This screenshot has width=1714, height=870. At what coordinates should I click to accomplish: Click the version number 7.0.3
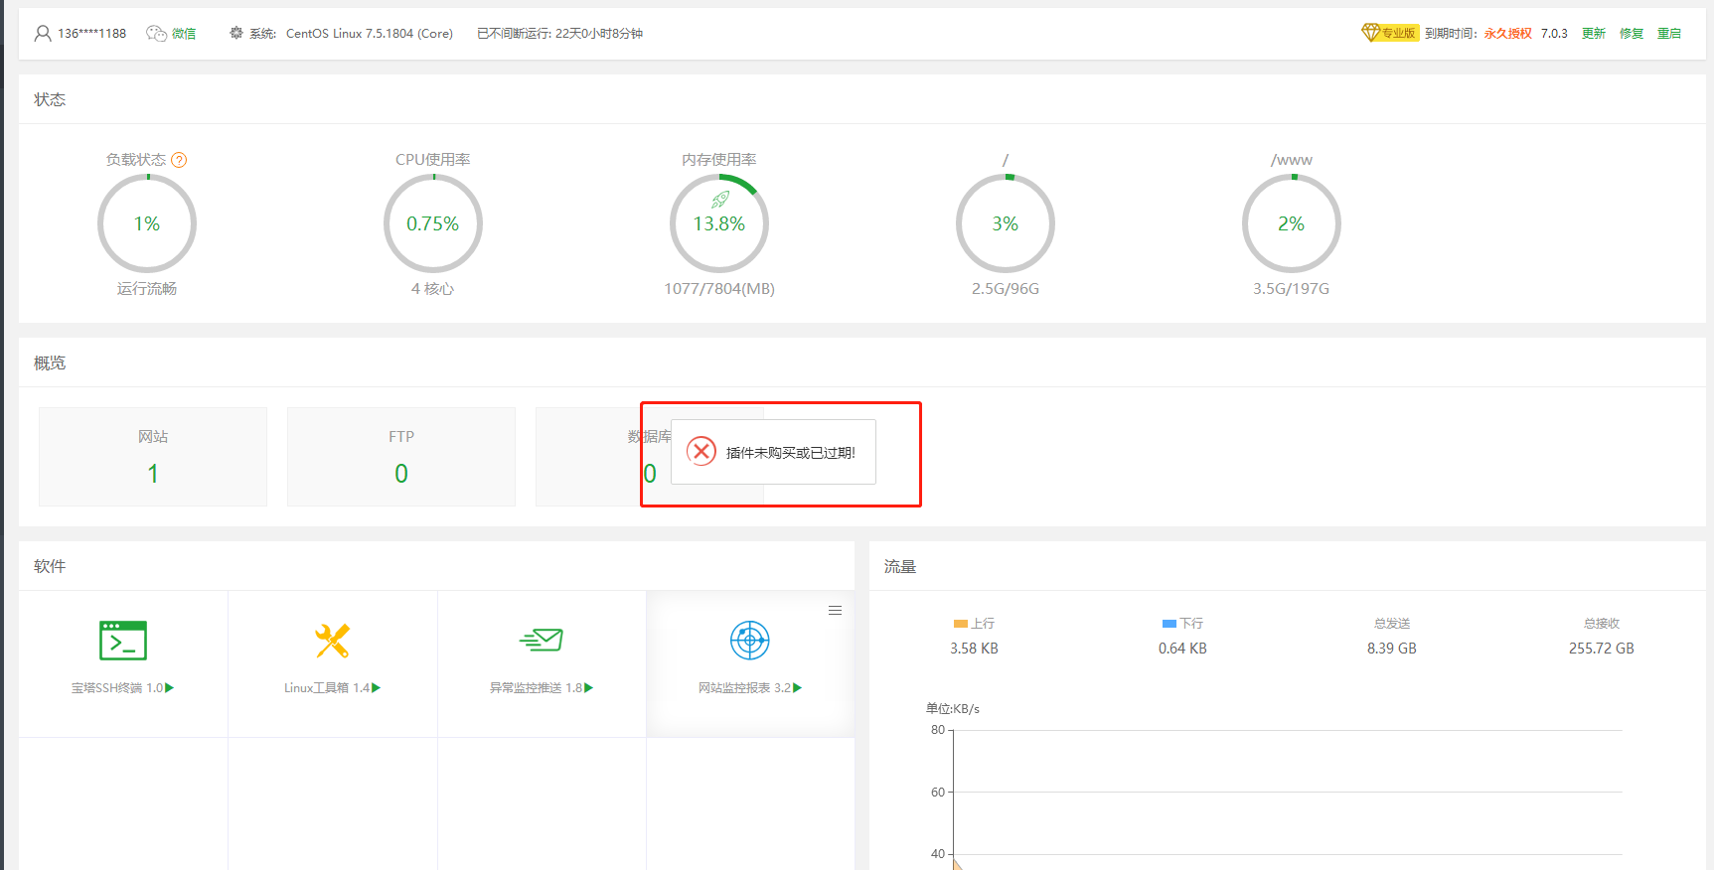pos(1554,34)
